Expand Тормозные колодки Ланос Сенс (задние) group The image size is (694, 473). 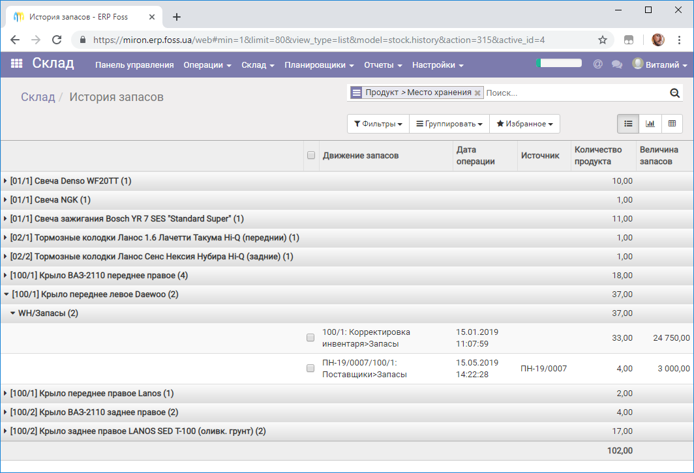point(347,257)
